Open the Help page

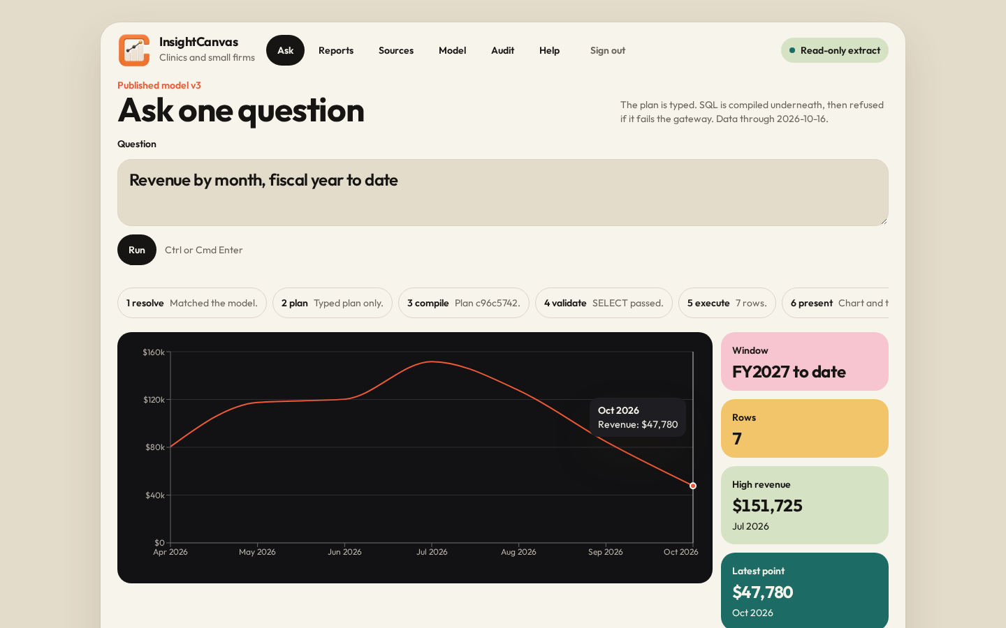[x=550, y=50]
